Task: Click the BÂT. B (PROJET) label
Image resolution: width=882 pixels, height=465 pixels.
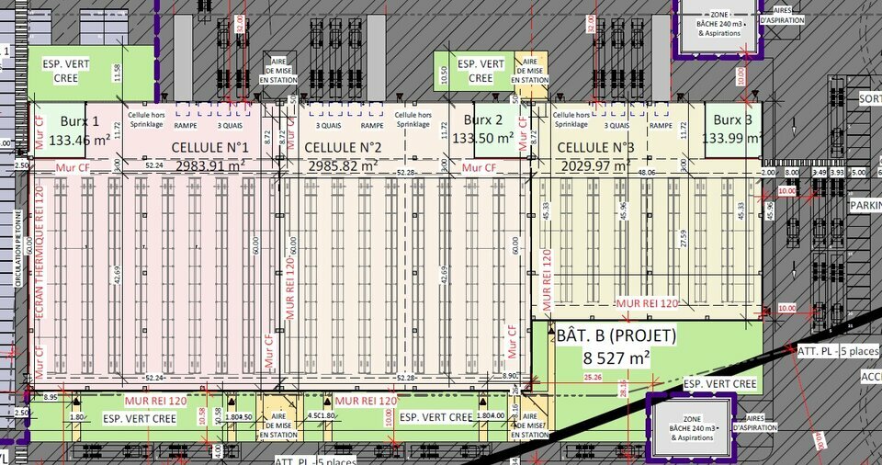Action: click(x=616, y=337)
